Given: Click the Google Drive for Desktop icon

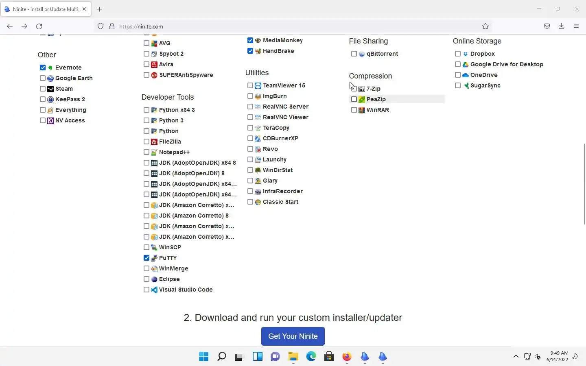Looking at the screenshot, I should (x=466, y=64).
